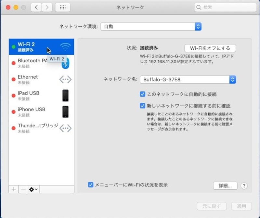
Task: Click the Thunderbolt bridge icon
Action: click(x=65, y=128)
